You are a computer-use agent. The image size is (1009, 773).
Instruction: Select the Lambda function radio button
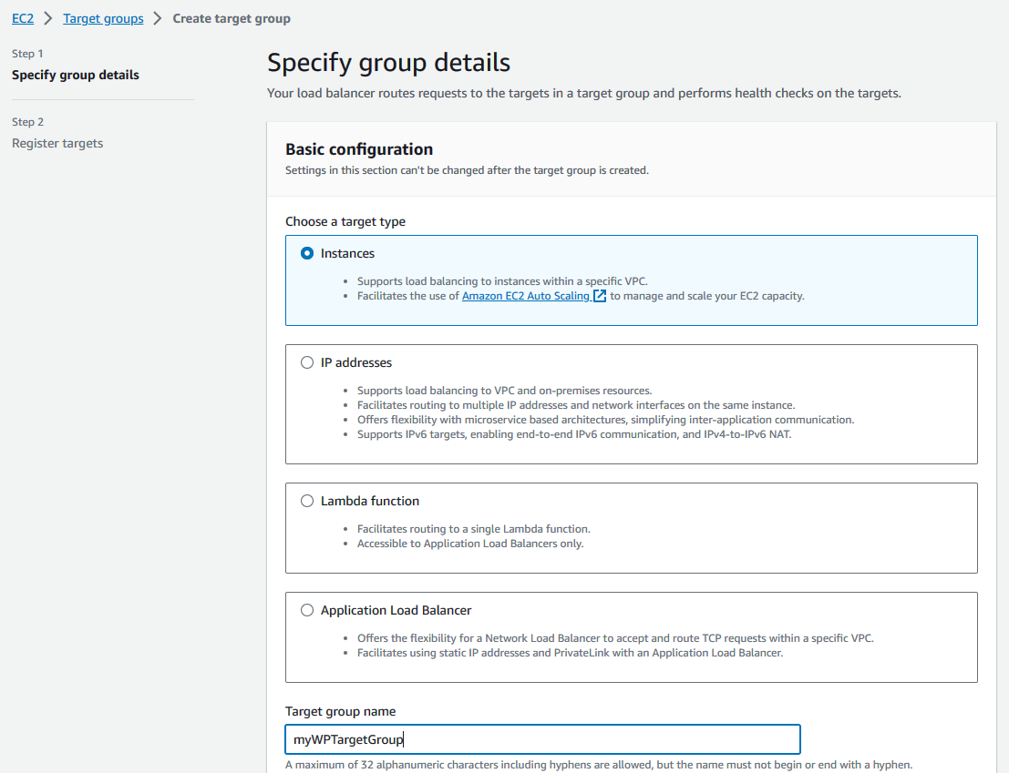[307, 501]
